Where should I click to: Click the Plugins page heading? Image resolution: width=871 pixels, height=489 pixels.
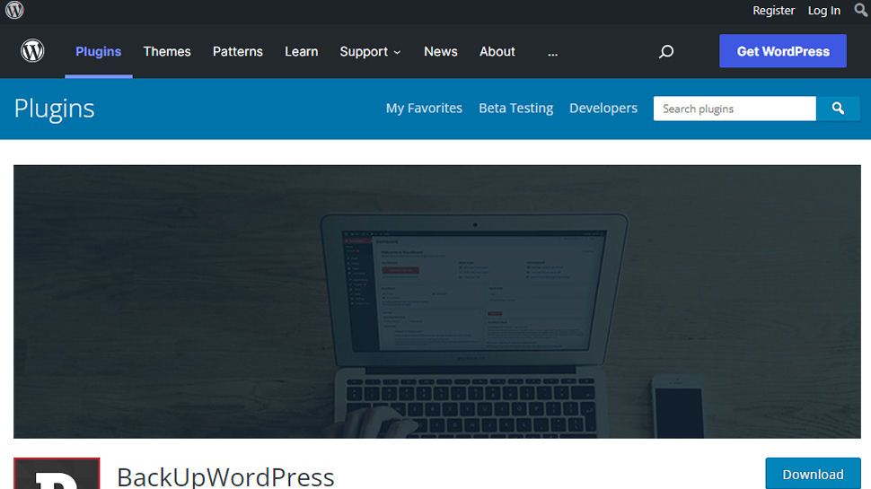tap(54, 109)
